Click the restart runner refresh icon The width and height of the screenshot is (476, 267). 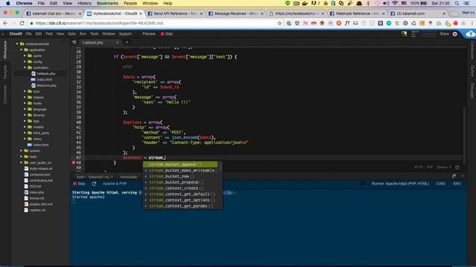point(94,184)
